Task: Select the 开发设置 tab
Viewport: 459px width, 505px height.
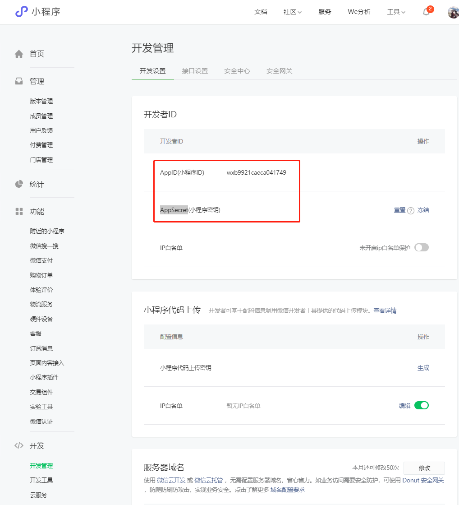Action: (x=152, y=71)
